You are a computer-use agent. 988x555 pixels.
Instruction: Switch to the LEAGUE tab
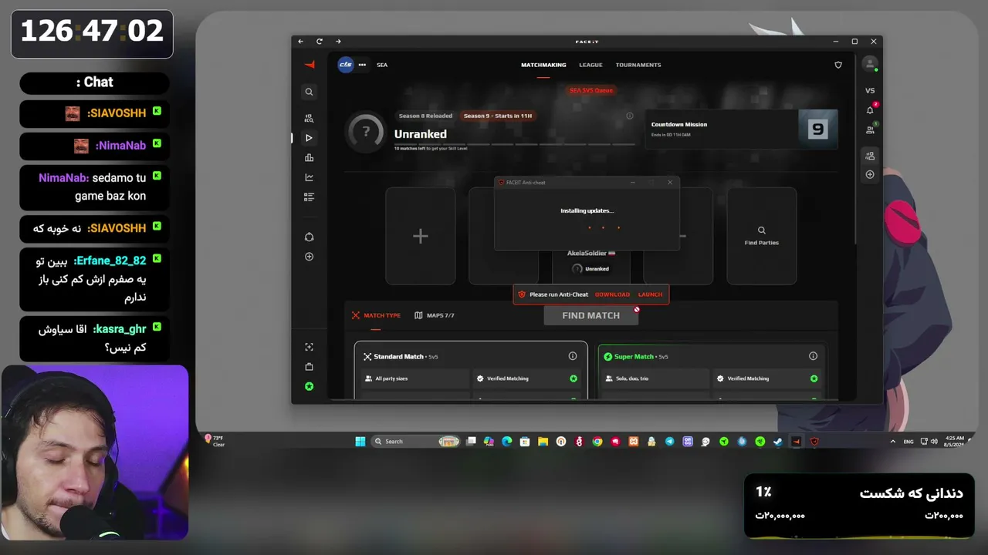pos(590,65)
